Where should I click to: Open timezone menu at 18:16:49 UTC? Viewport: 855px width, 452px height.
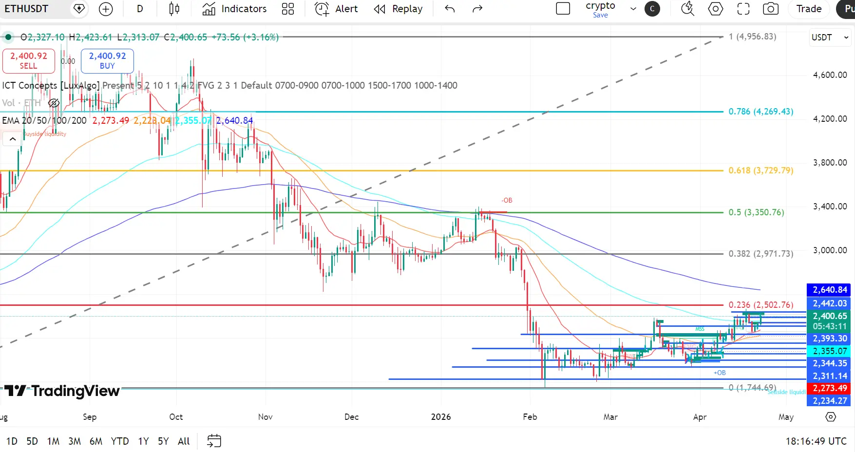pyautogui.click(x=816, y=441)
